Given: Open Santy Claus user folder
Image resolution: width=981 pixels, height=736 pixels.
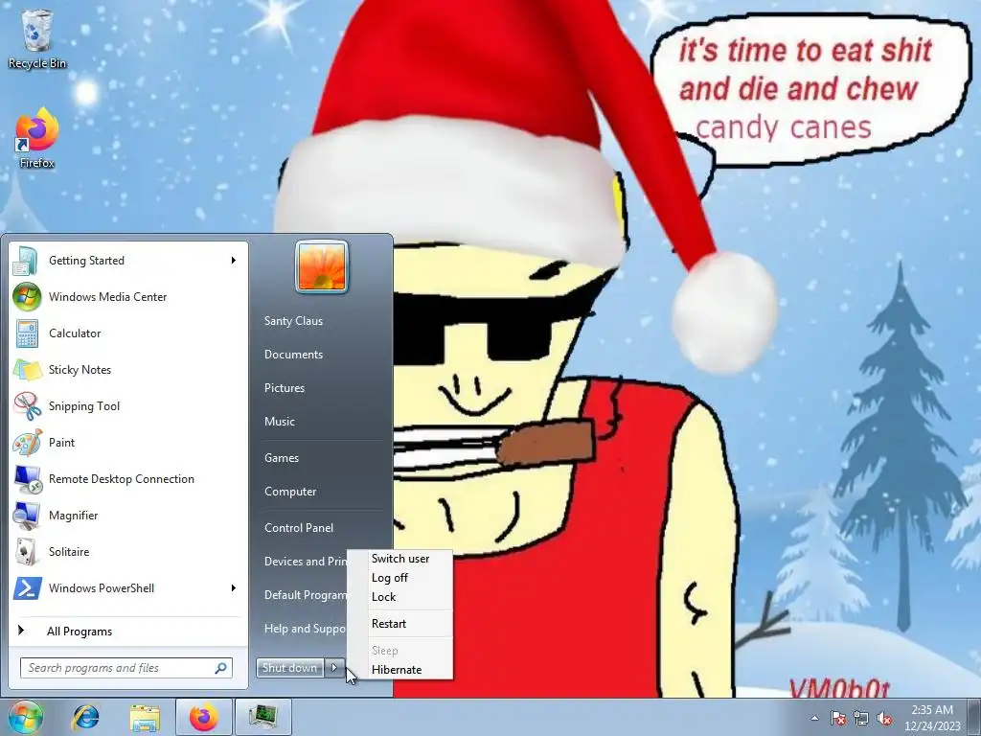Looking at the screenshot, I should click(x=293, y=321).
